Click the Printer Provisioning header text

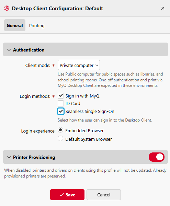pyautogui.click(x=34, y=157)
